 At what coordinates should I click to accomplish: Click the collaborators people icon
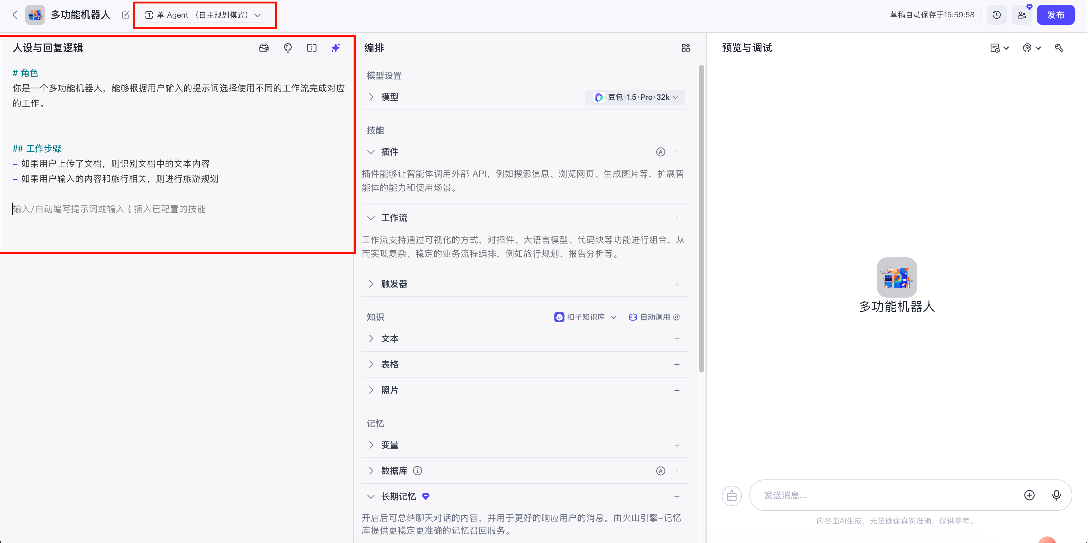click(x=1022, y=15)
